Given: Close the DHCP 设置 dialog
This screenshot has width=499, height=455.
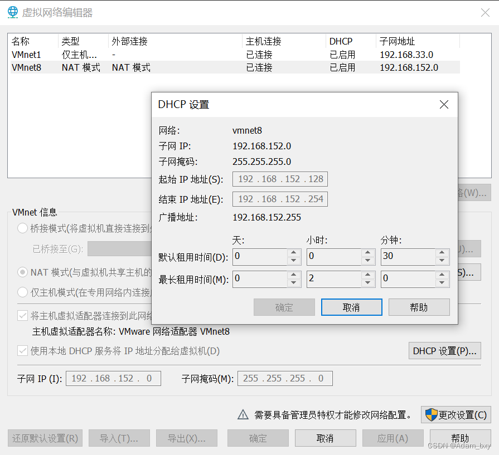Looking at the screenshot, I should point(444,105).
